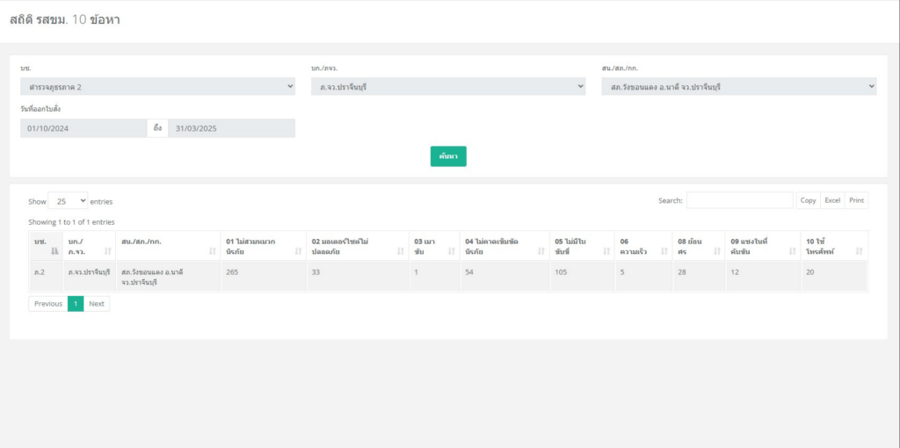Sort by 01 ไม่สวมหมวกนิรภัย column
900x448 pixels.
point(298,251)
